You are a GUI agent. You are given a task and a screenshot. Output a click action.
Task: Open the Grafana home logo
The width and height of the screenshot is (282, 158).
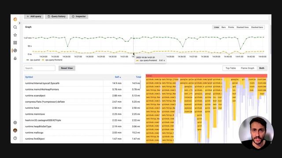pos(15,19)
